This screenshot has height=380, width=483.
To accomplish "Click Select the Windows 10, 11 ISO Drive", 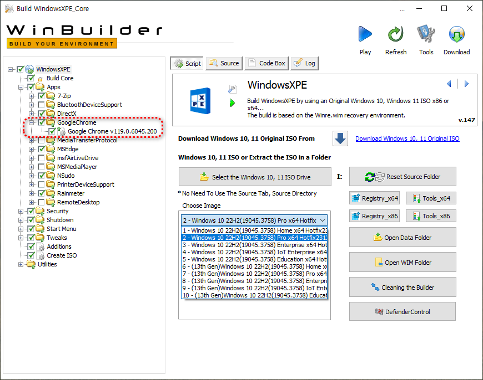I will click(255, 177).
